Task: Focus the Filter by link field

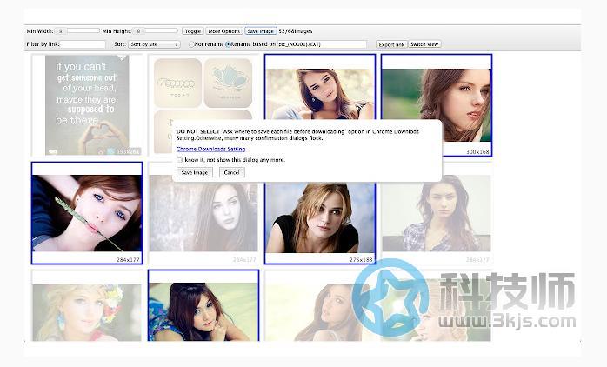Action: [83, 44]
